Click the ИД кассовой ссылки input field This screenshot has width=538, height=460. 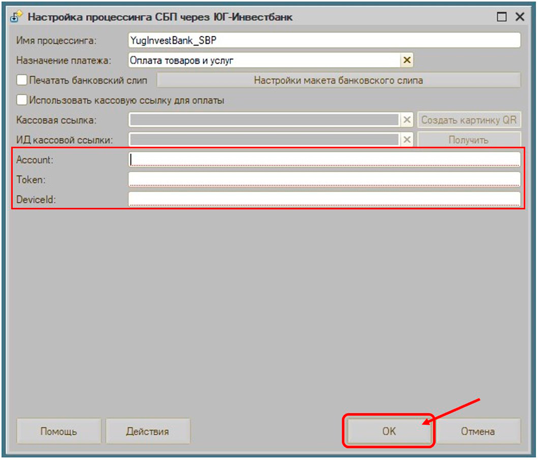(264, 140)
